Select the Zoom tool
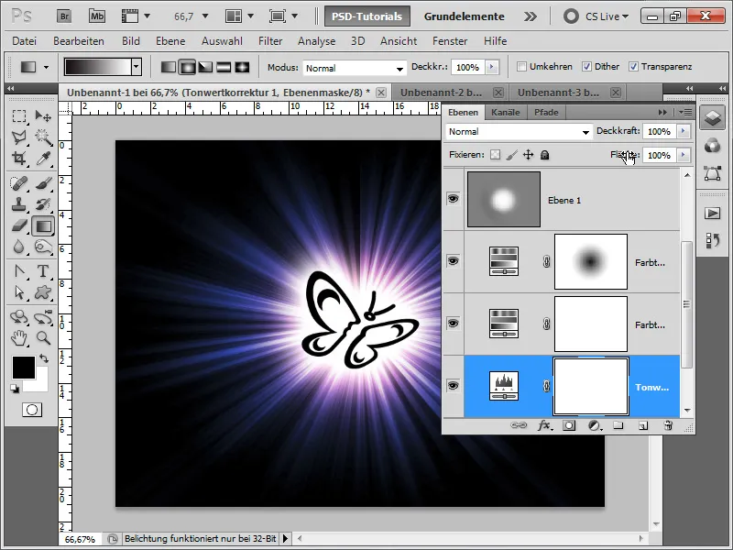Viewport: 733px width, 550px height. click(43, 337)
